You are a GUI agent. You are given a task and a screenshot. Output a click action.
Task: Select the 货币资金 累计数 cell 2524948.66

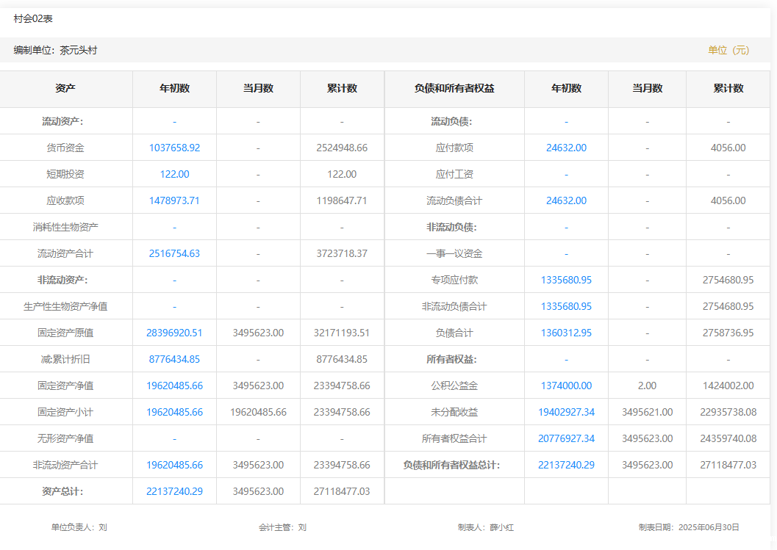pyautogui.click(x=342, y=148)
